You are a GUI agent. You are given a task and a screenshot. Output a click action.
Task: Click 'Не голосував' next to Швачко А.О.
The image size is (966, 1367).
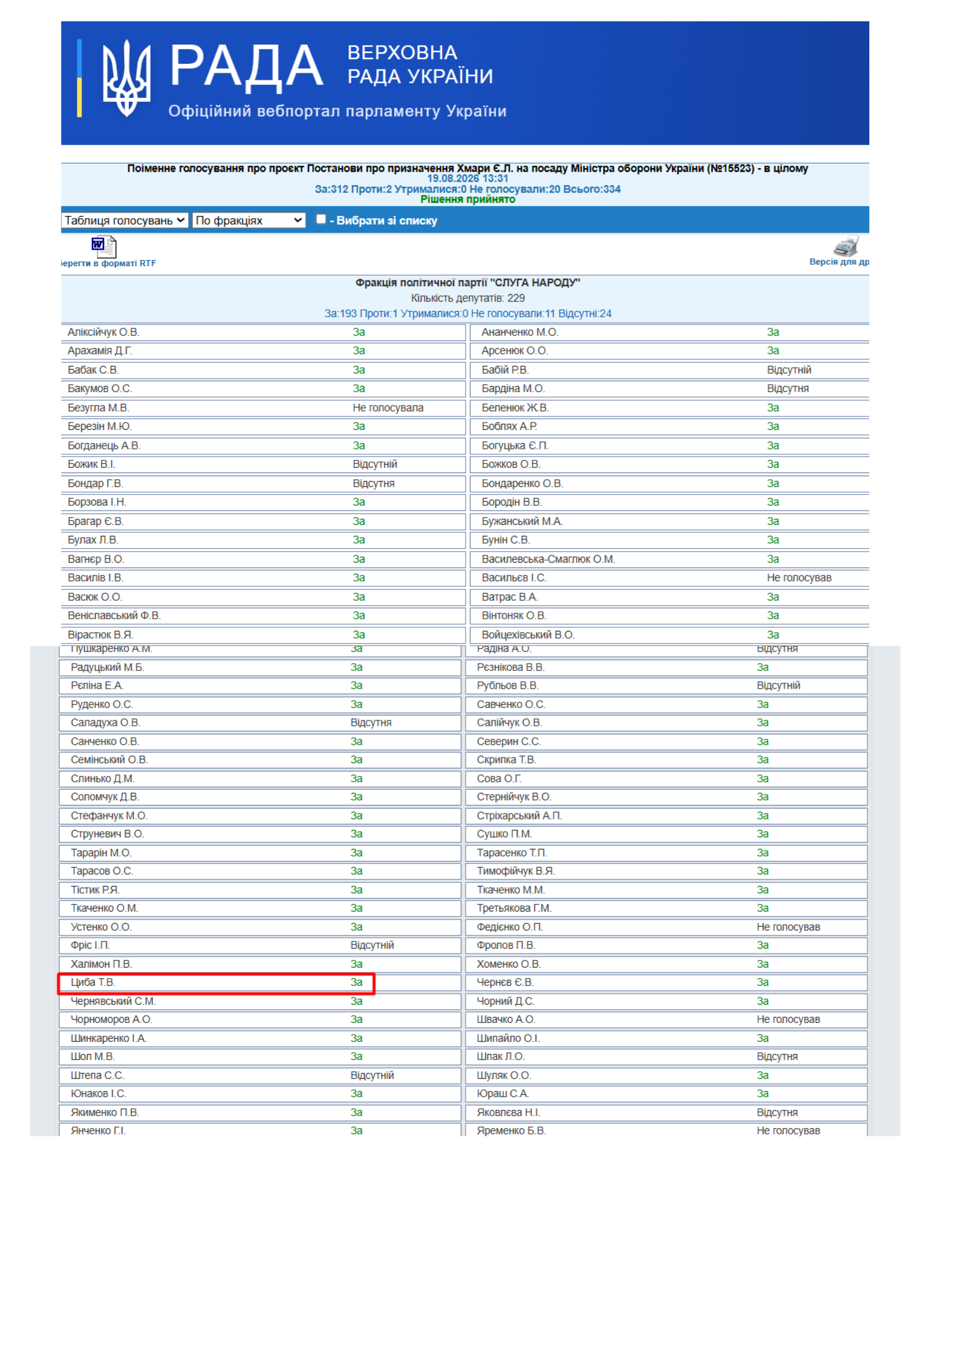788,1019
